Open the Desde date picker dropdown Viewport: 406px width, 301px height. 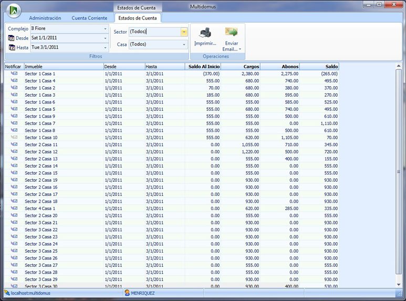click(105, 38)
